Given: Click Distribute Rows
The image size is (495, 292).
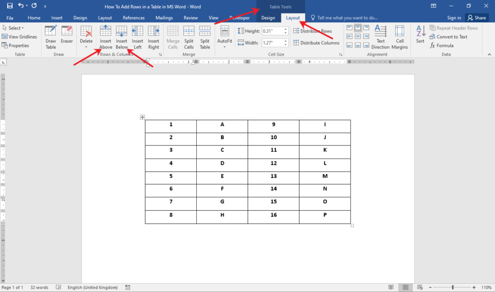Looking at the screenshot, I should click(313, 31).
